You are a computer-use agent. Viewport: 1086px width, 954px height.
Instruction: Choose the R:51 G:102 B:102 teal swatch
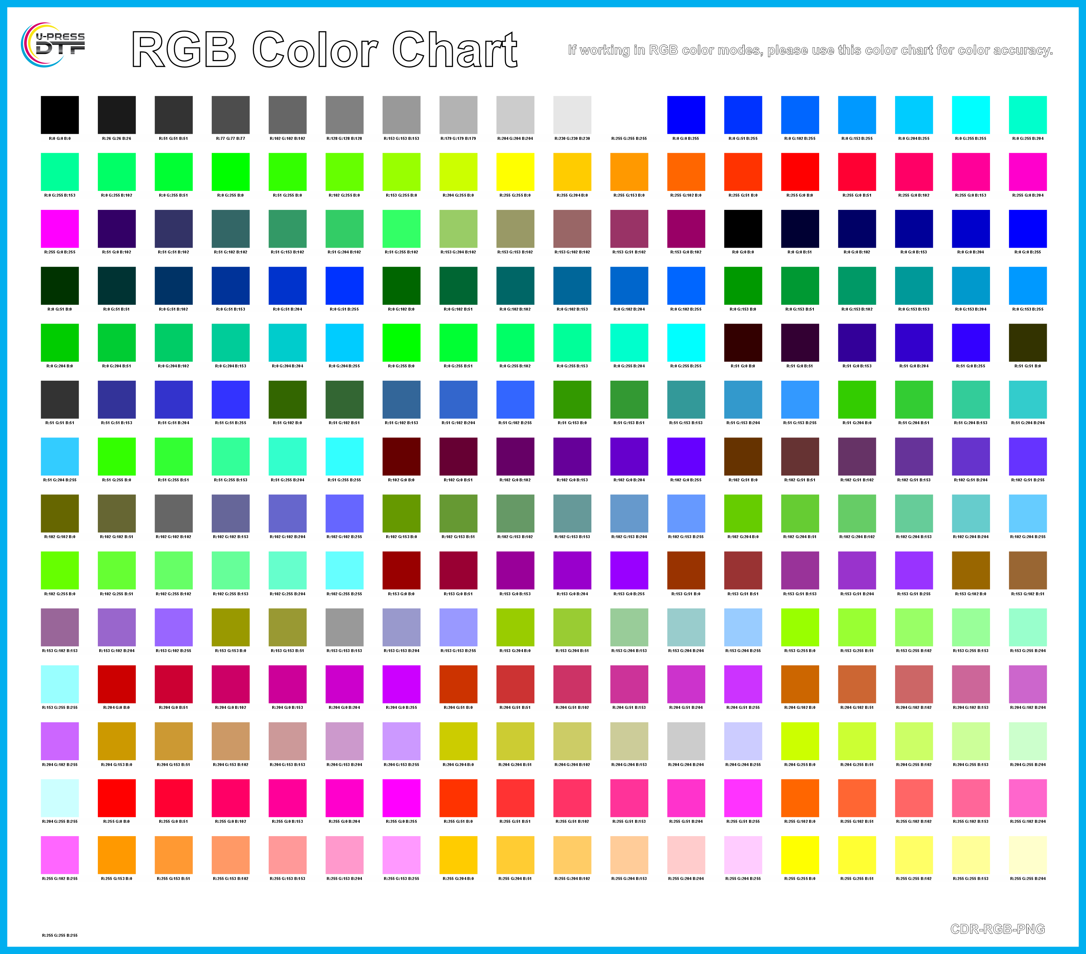(x=231, y=229)
